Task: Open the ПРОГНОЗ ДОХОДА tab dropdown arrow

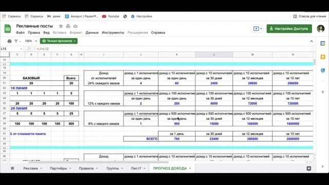Action: pyautogui.click(x=190, y=169)
